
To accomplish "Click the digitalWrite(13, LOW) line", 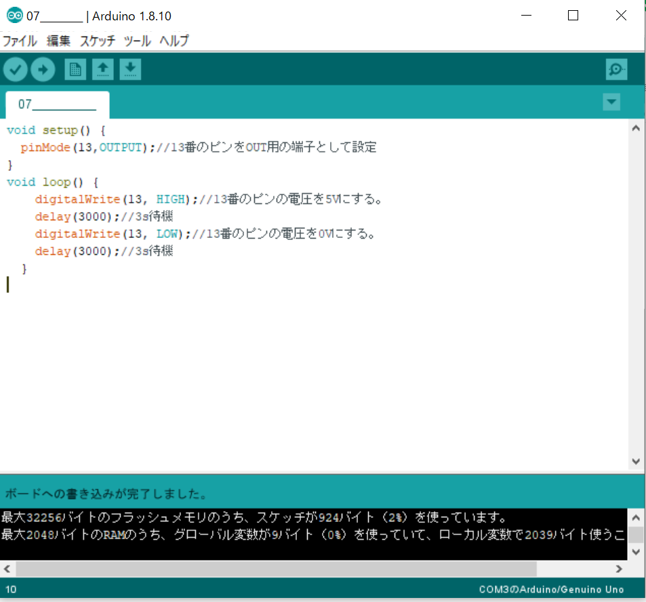I will (205, 234).
